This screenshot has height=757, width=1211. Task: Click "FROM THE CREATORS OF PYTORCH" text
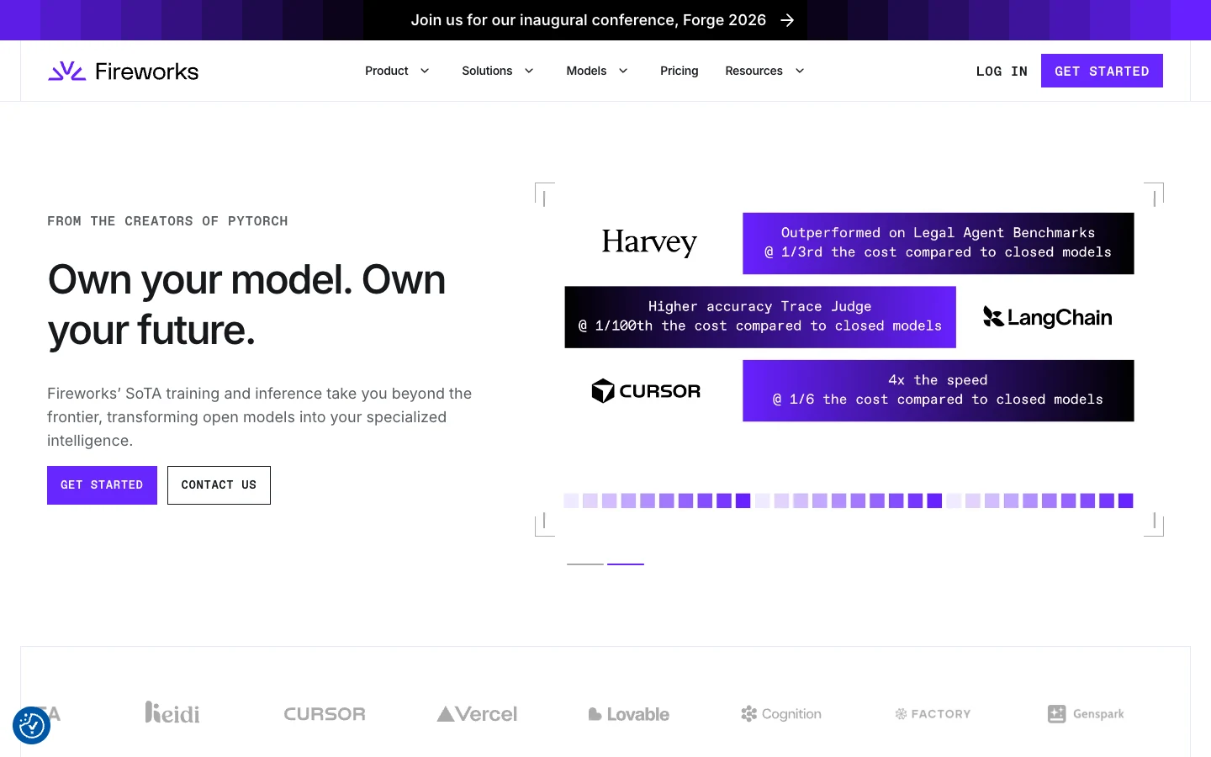(167, 221)
